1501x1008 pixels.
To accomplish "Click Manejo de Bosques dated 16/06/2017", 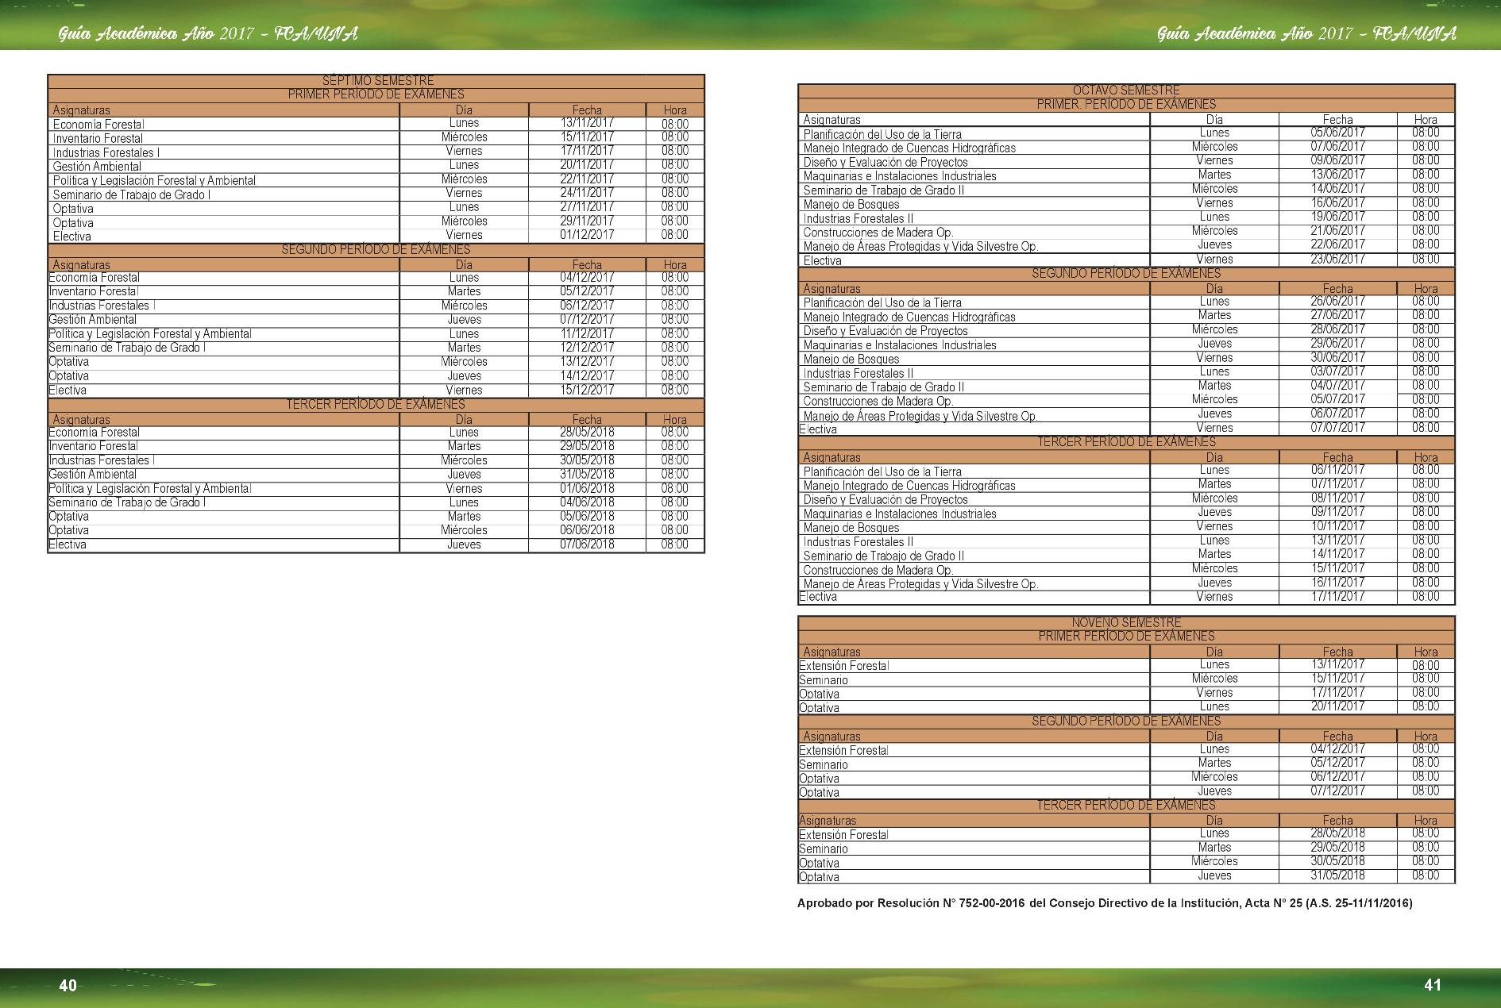I will 851,205.
